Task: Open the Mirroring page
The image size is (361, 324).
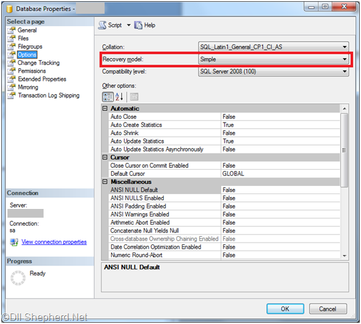Action: click(x=28, y=87)
